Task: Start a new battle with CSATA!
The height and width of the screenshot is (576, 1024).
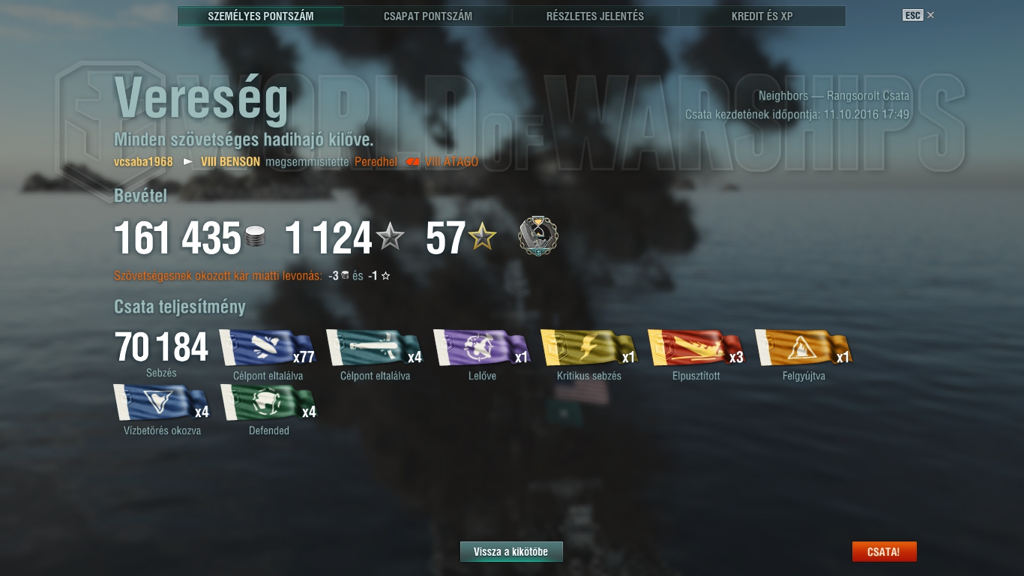Action: point(884,552)
